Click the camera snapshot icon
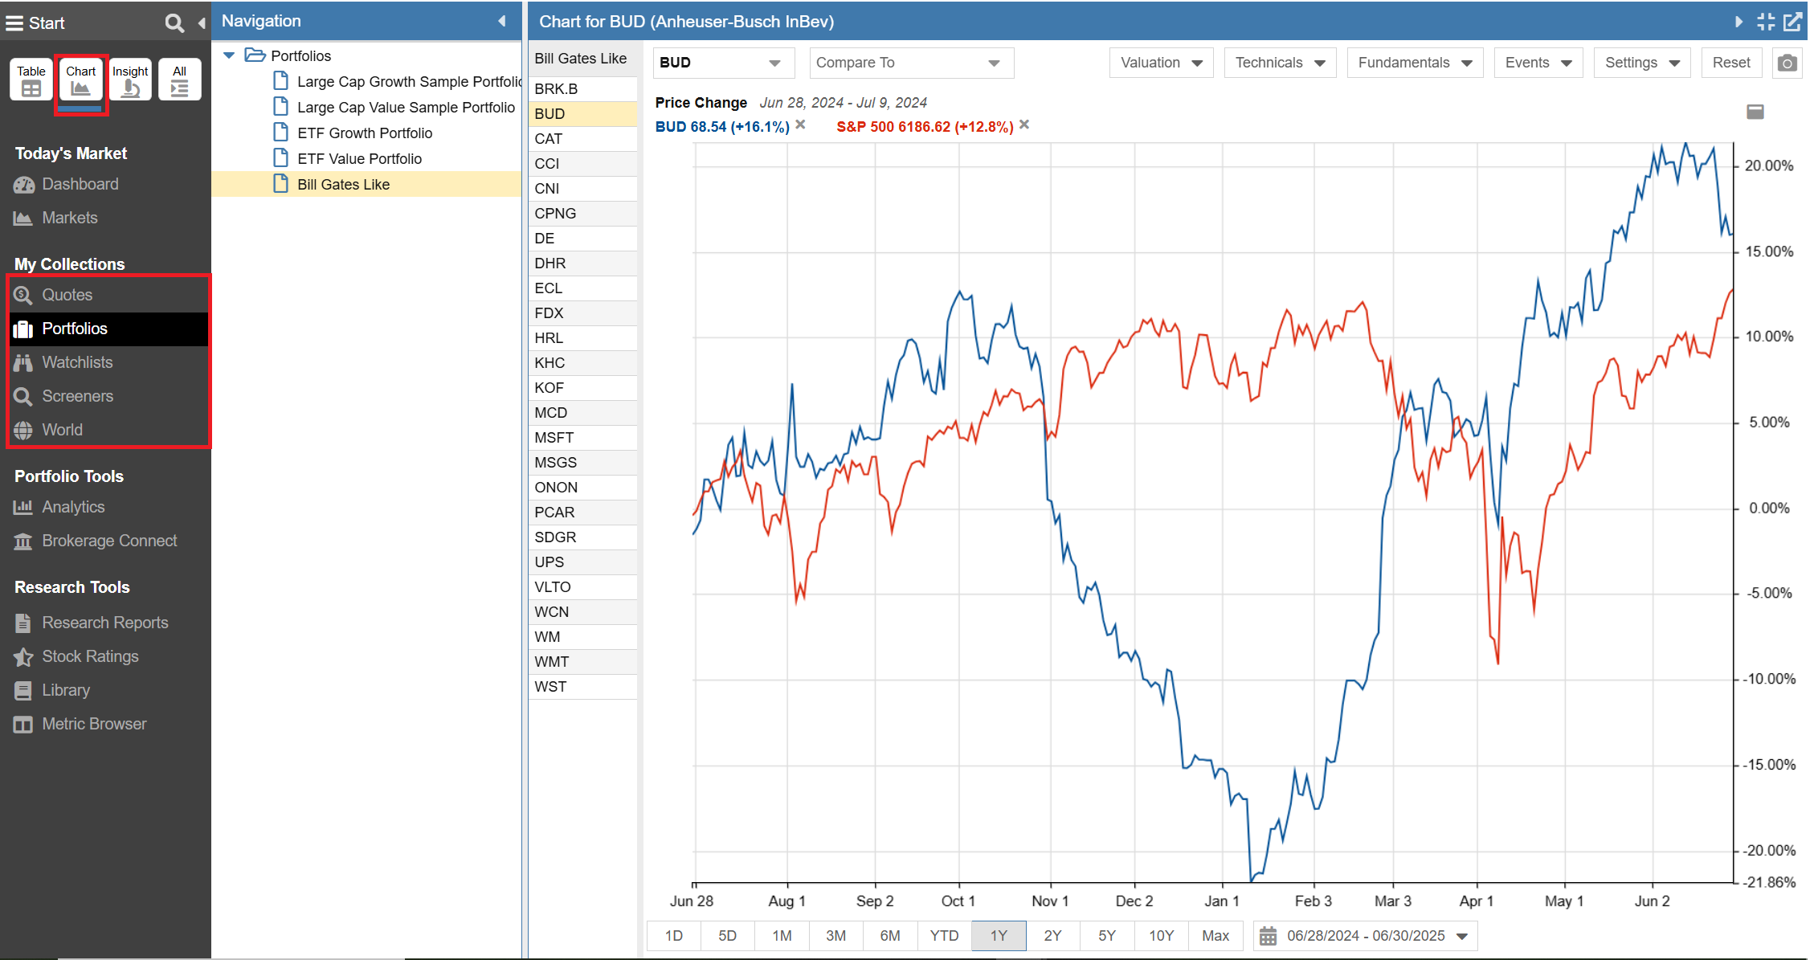The width and height of the screenshot is (1814, 960). coord(1786,63)
